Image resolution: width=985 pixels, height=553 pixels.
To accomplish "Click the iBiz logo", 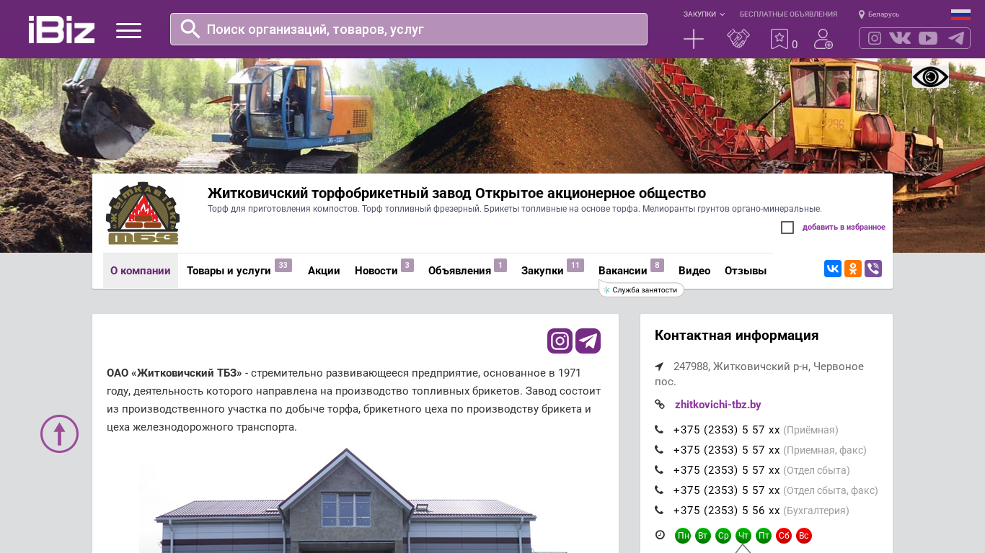I will (x=61, y=30).
